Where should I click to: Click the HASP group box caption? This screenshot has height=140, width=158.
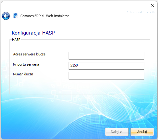pyautogui.click(x=16, y=40)
